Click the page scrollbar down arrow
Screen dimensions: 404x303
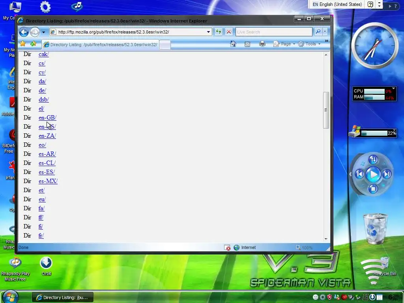(x=326, y=239)
